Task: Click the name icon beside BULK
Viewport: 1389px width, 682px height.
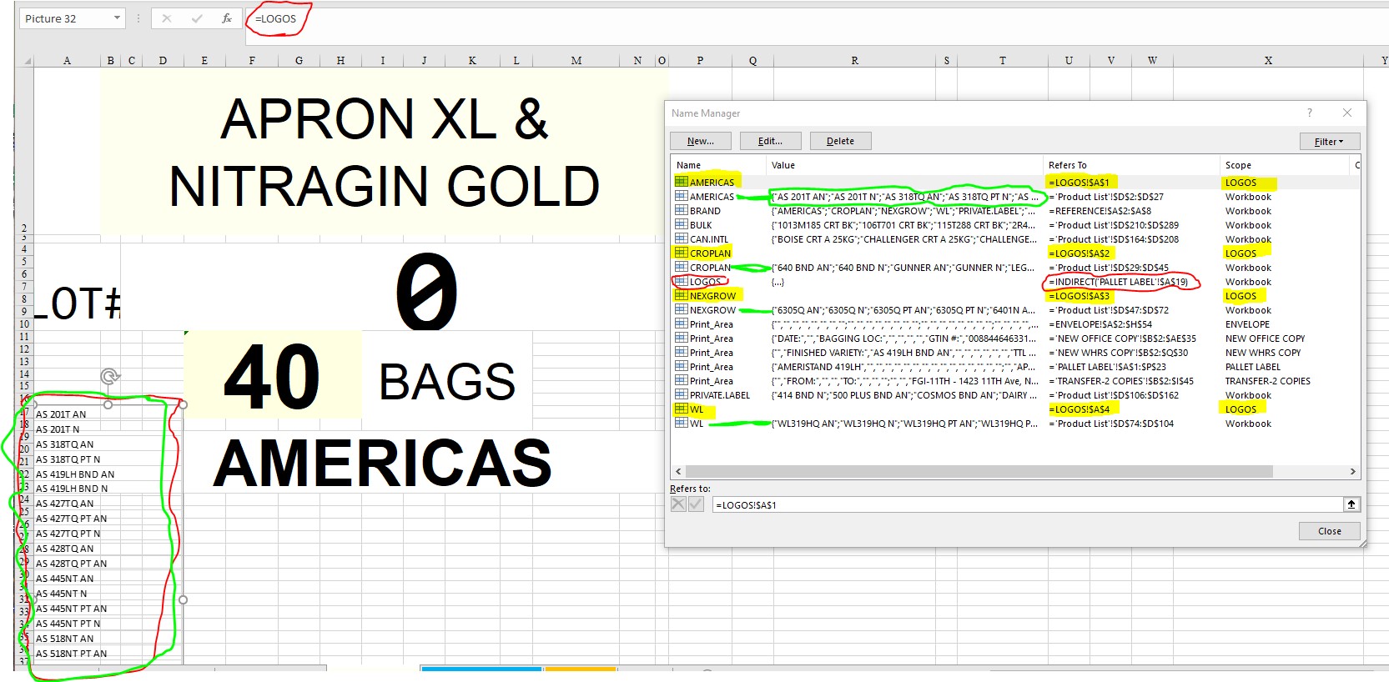Action: coord(682,225)
